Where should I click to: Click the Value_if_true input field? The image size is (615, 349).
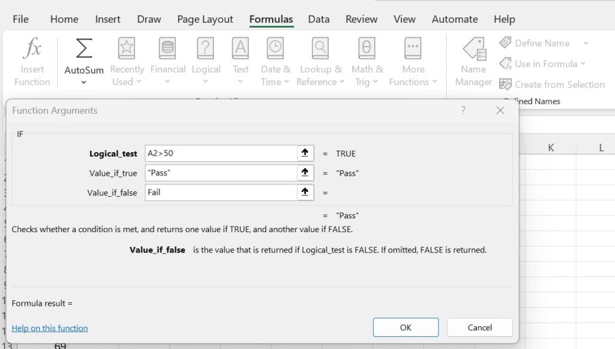pyautogui.click(x=221, y=173)
